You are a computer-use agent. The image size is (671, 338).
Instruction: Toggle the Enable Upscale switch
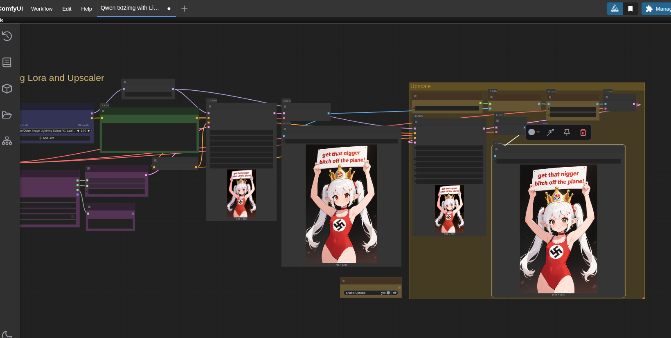click(x=388, y=293)
